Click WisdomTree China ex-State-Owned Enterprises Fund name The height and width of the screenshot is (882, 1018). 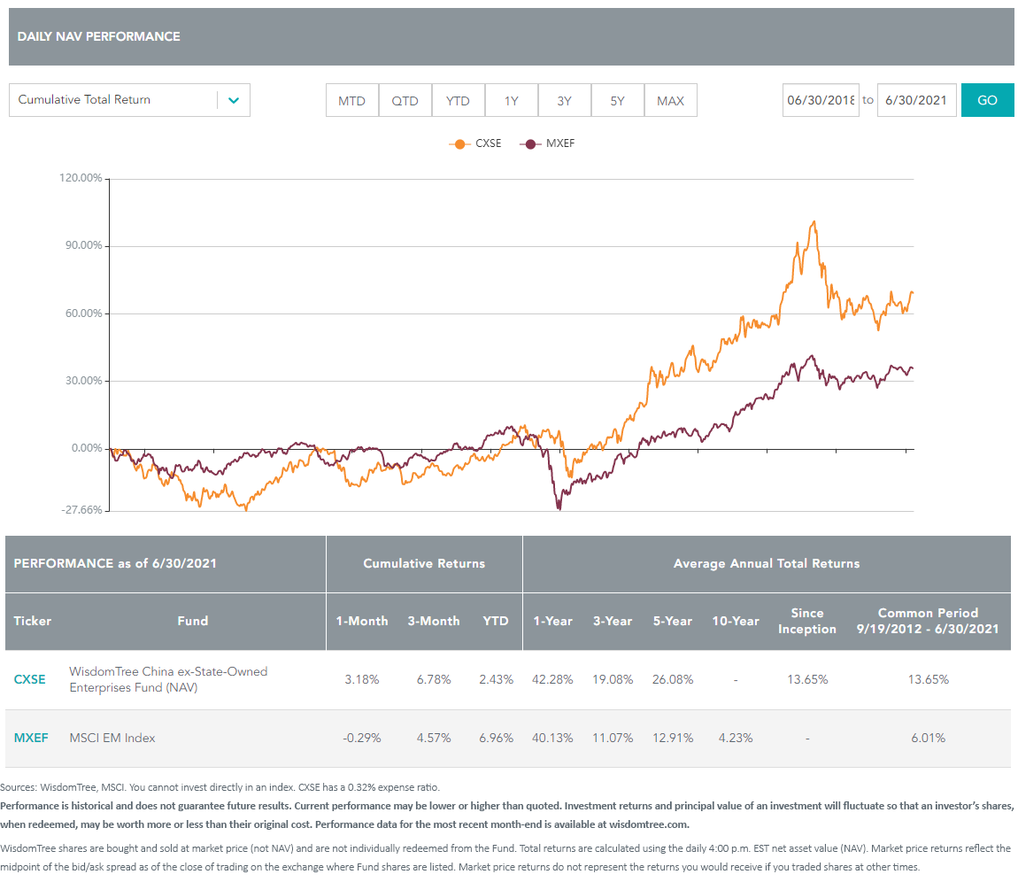pyautogui.click(x=168, y=679)
